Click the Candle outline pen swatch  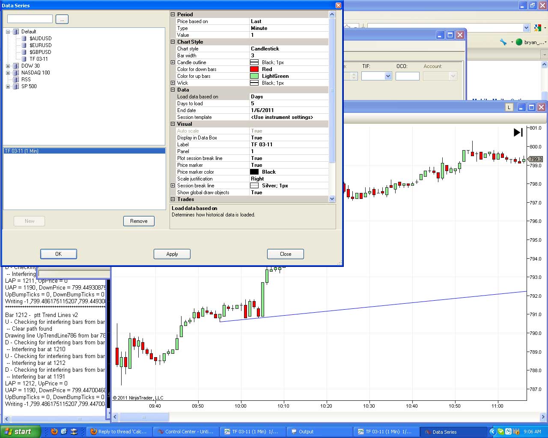[254, 62]
